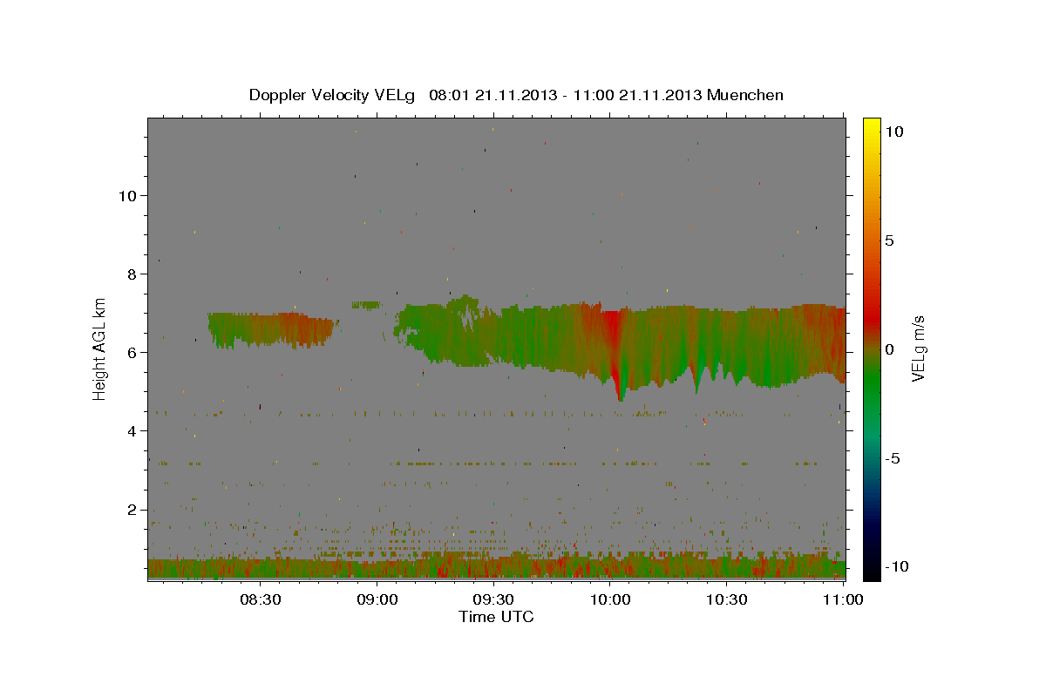
Task: Click the 'Height AGL km' axis label
Action: click(100, 348)
